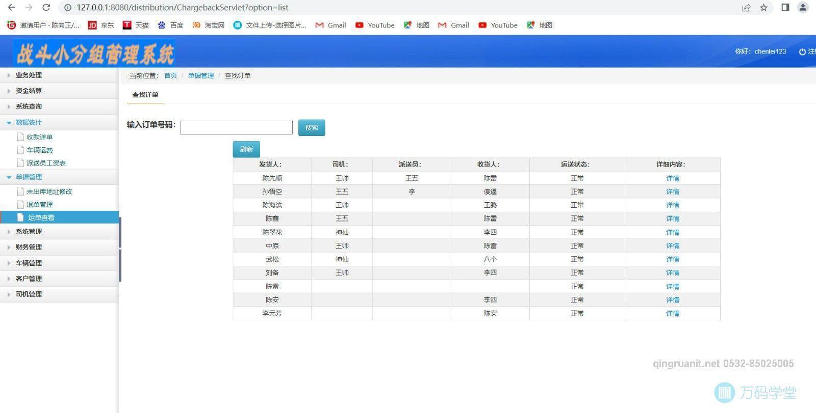
Task: Open 详情 for sender 陈鑫
Action: point(672,218)
